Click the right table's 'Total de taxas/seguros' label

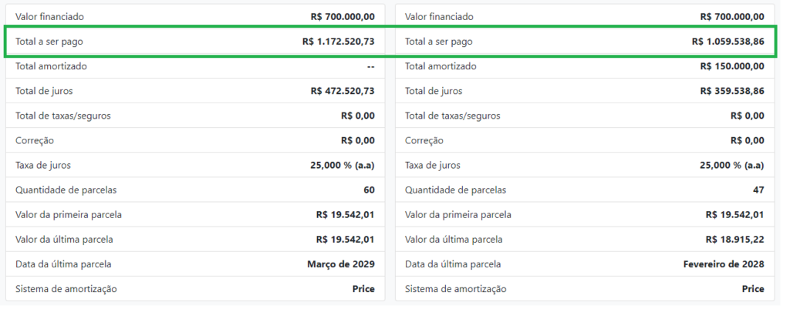pyautogui.click(x=452, y=116)
